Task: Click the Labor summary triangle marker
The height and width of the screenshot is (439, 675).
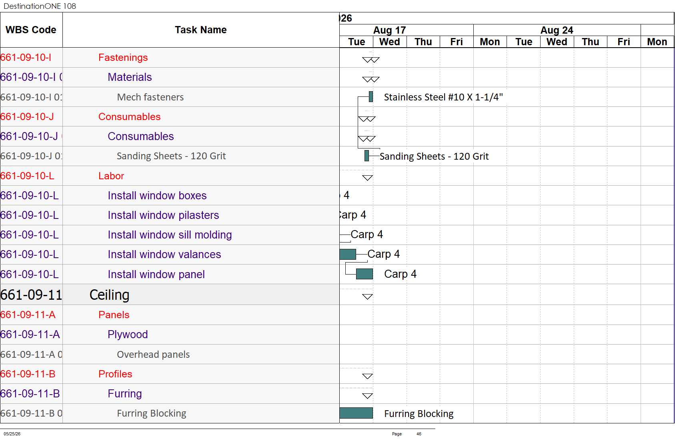Action: tap(367, 178)
